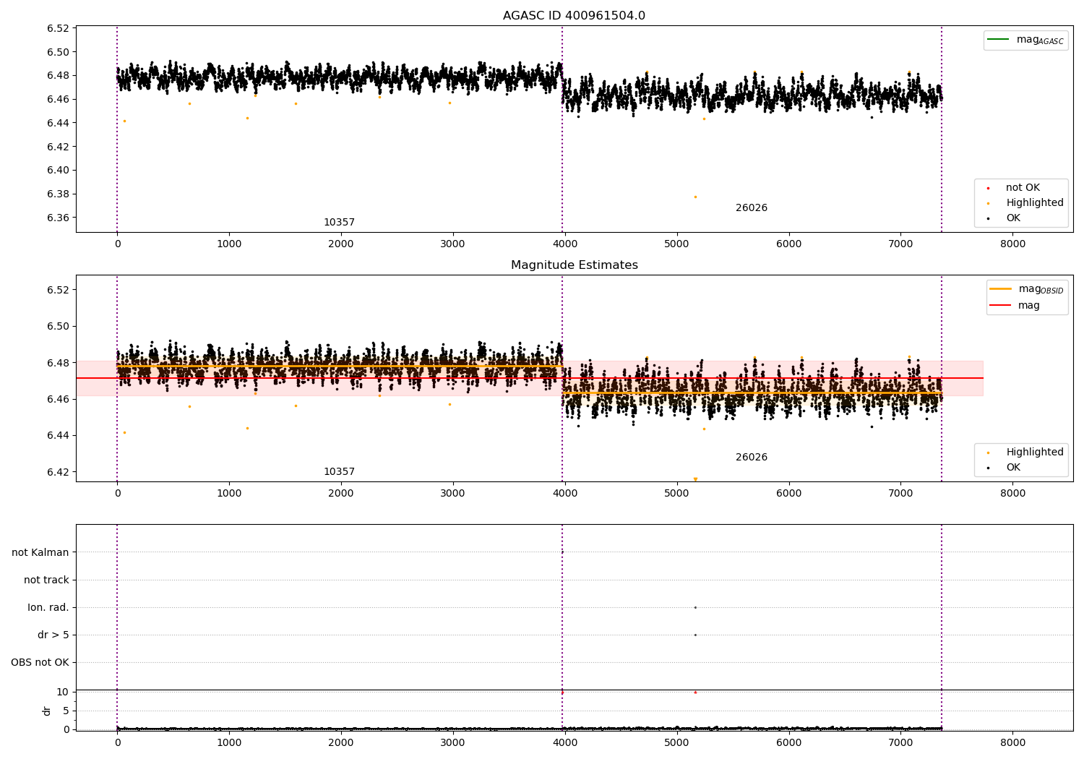Click the 'Magnitude Estimates' panel title

point(574,265)
